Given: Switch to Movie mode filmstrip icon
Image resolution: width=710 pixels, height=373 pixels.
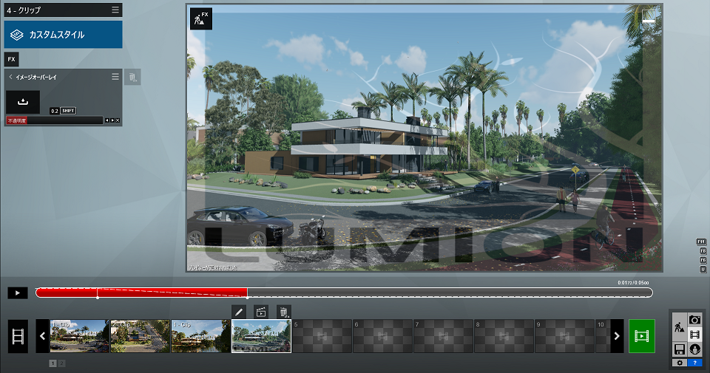Looking at the screenshot, I should [x=694, y=335].
